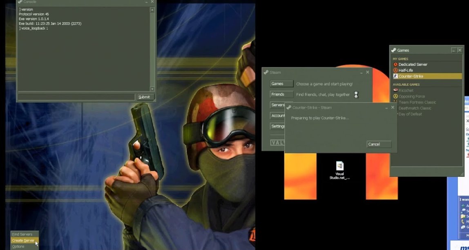The height and width of the screenshot is (250, 469).
Task: Click console scrollbar up arrow
Action: (152, 10)
